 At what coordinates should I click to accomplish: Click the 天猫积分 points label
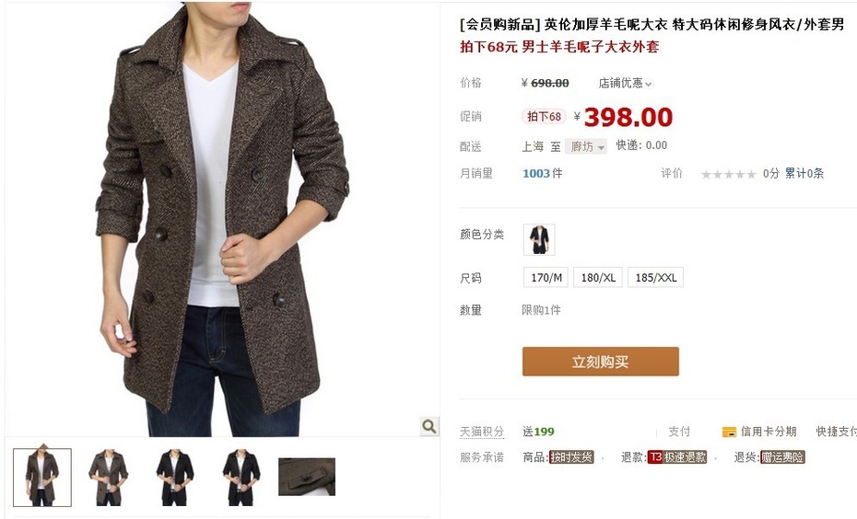pos(482,432)
